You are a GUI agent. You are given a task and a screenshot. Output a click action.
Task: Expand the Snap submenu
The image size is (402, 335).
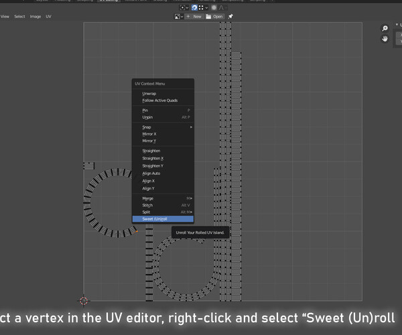pos(163,127)
